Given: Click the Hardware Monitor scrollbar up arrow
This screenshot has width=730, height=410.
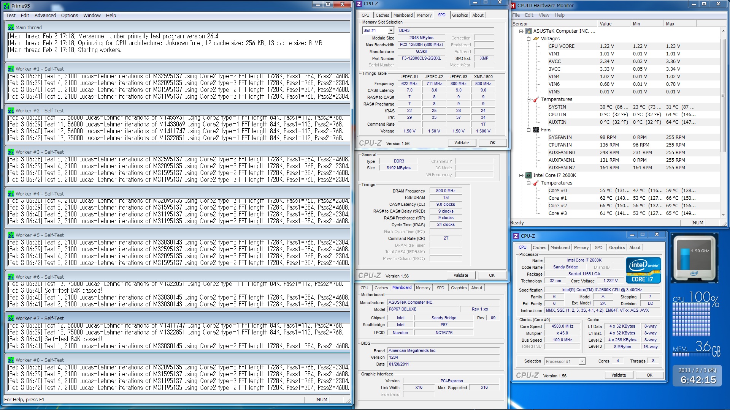Looking at the screenshot, I should (x=722, y=31).
